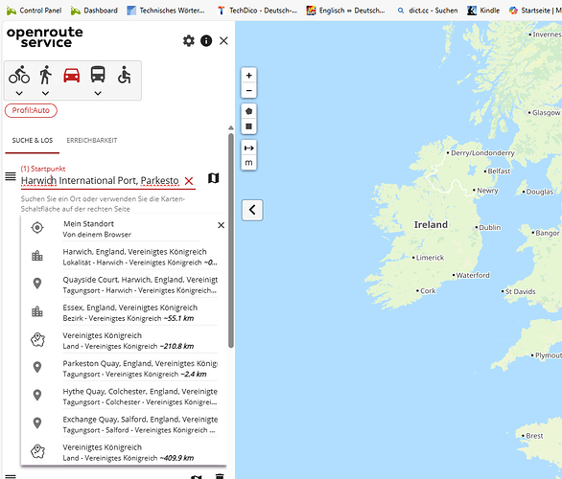
Task: Activate the draw rectangle map tool
Action: (248, 126)
